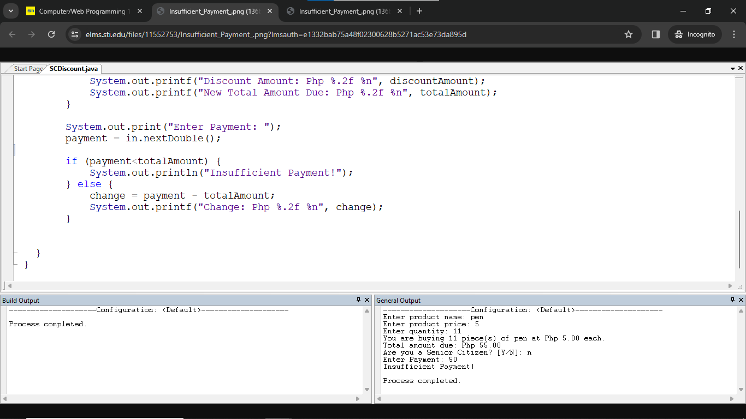
Task: Toggle pin on Build Output panel
Action: 359,300
